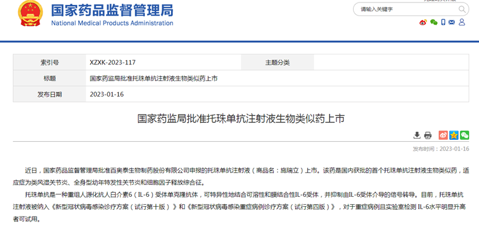Share the article to Weibo via red share icon
This screenshot has height=229, width=479.
(443, 135)
